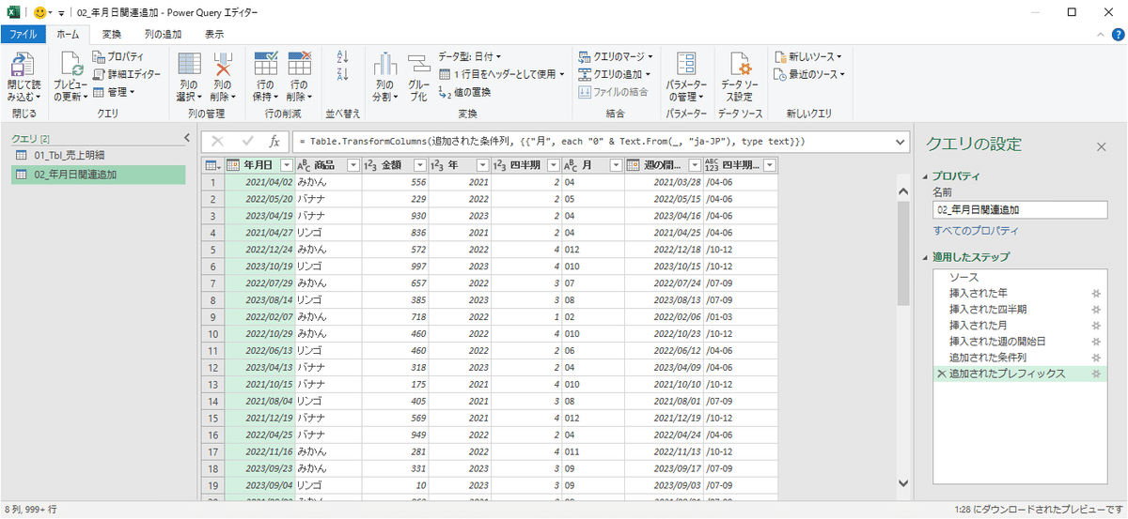Image resolution: width=1128 pixels, height=519 pixels.
Task: Select row number 5 in grid
Action: coord(212,251)
